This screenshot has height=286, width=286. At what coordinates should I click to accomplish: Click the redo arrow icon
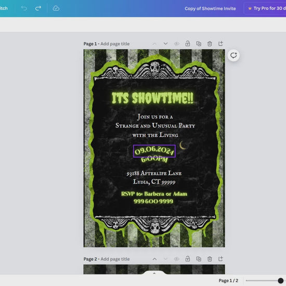pyautogui.click(x=38, y=8)
